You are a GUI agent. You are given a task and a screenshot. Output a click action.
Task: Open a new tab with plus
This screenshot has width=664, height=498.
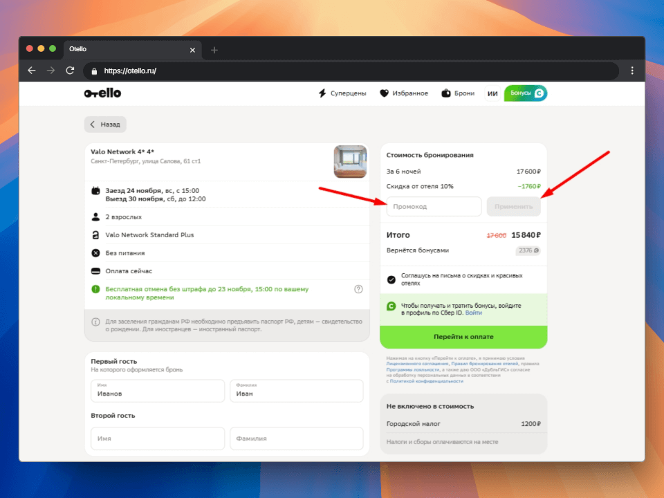214,50
